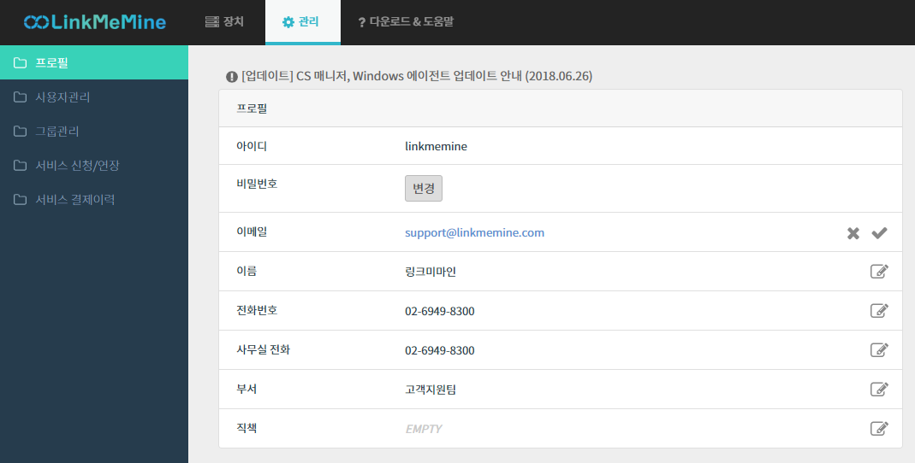Click the edit icon for 전화번호 row

[x=878, y=311]
